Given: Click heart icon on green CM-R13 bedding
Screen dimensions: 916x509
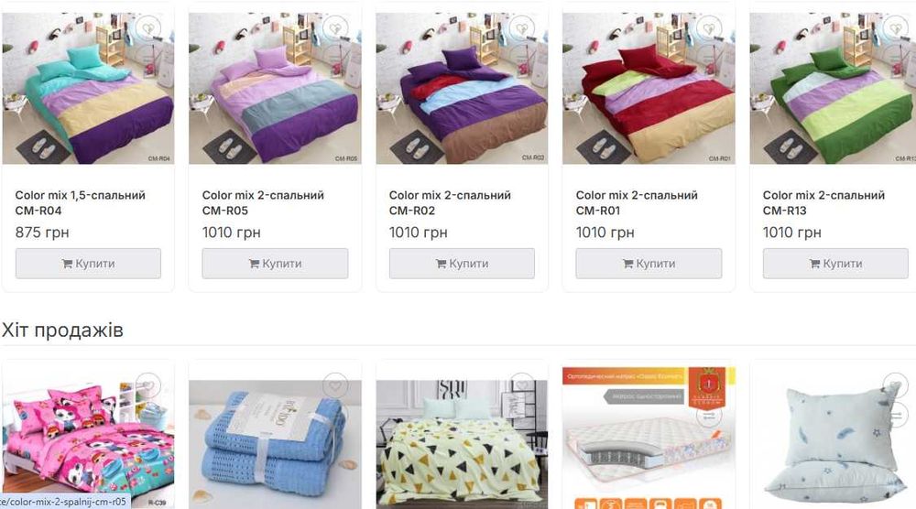Looking at the screenshot, I should click(x=896, y=28).
